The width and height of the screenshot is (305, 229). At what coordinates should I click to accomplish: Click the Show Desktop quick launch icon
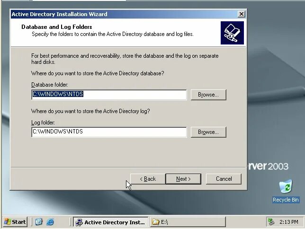pos(39,222)
